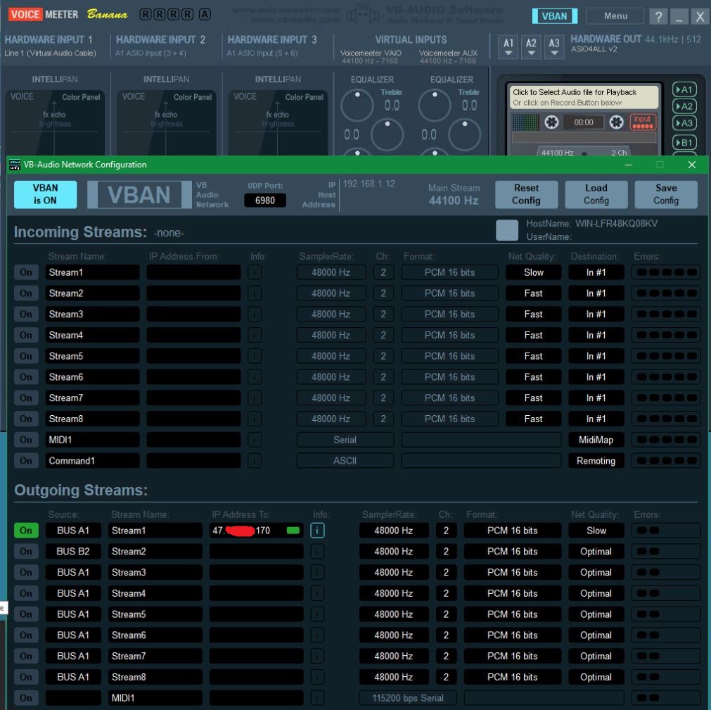Image resolution: width=711 pixels, height=710 pixels.
Task: Click info icon for outgoing Stream2
Action: click(x=317, y=551)
